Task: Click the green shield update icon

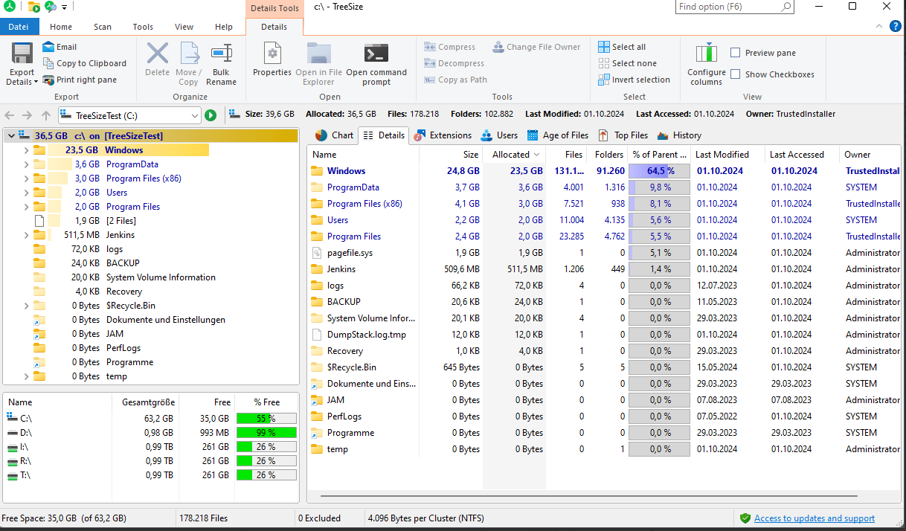Action: 745,518
